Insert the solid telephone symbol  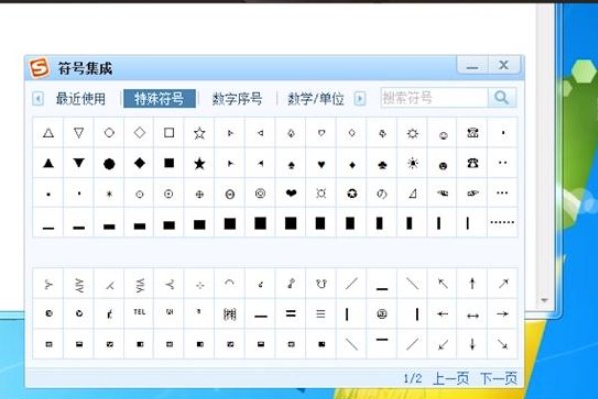point(472,163)
